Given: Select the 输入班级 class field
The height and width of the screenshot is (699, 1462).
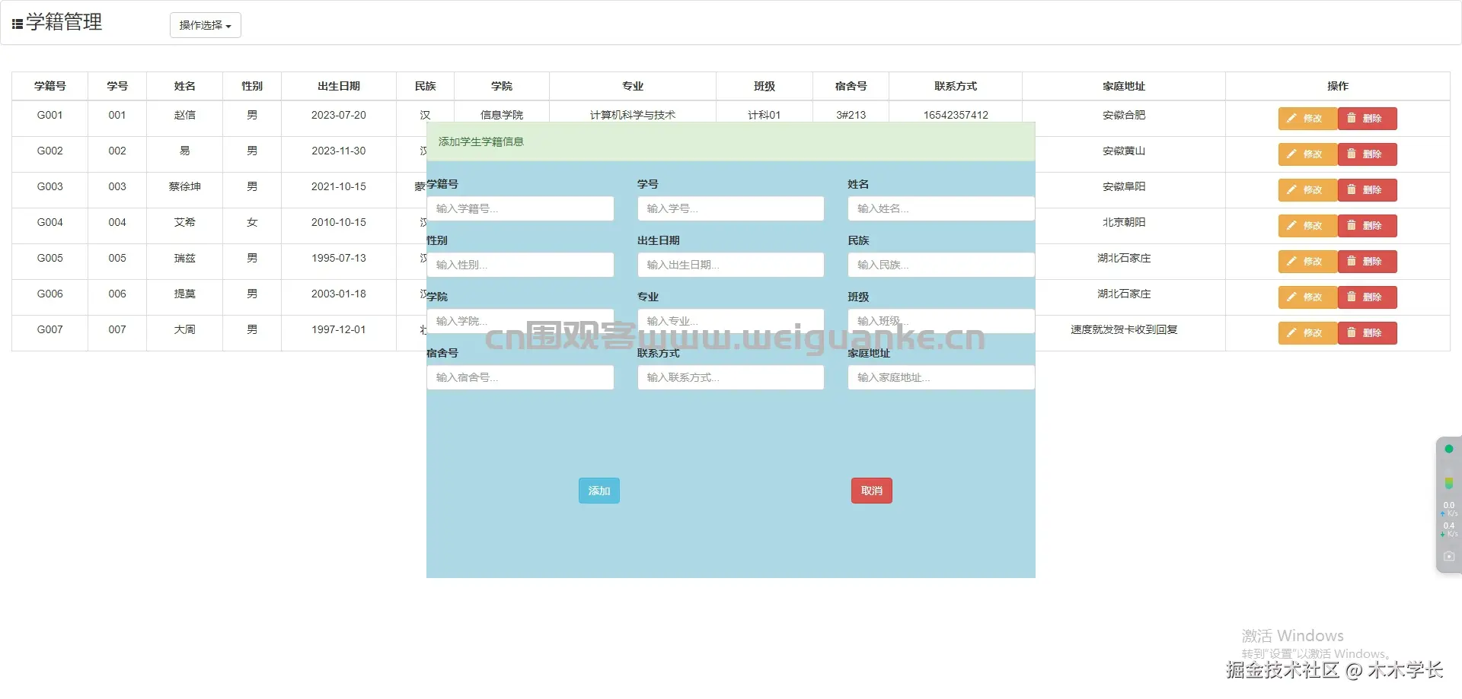Looking at the screenshot, I should pyautogui.click(x=941, y=321).
